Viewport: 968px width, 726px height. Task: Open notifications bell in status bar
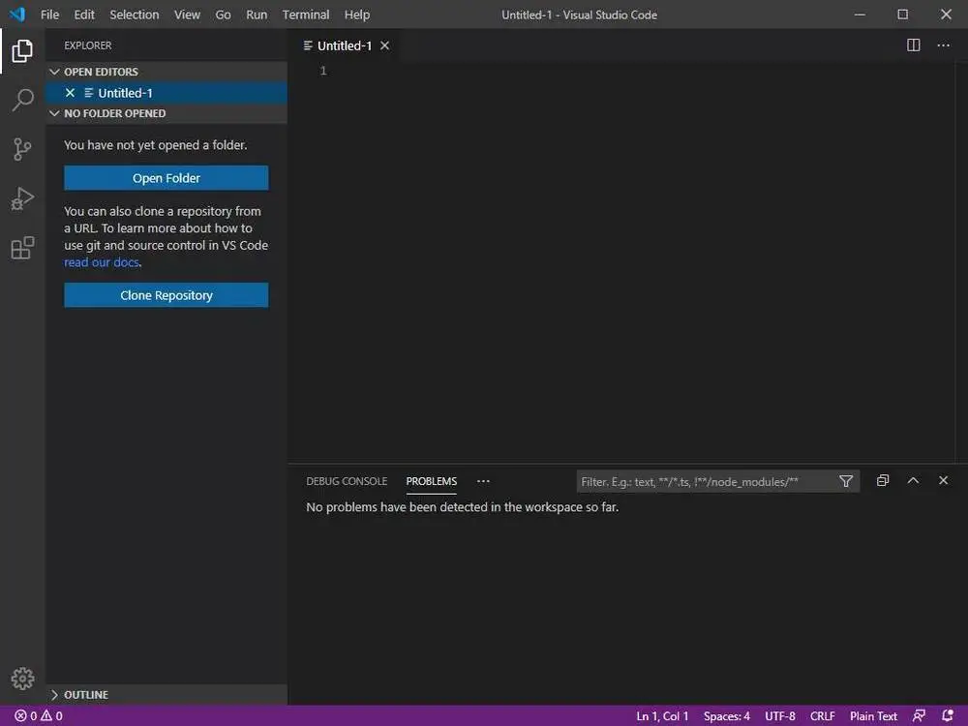tap(948, 715)
